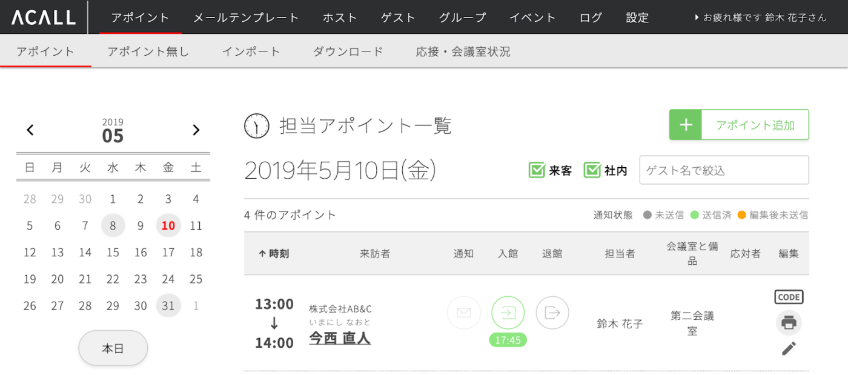Open the CODE icon for the appointment
The image size is (848, 375).
click(x=789, y=297)
